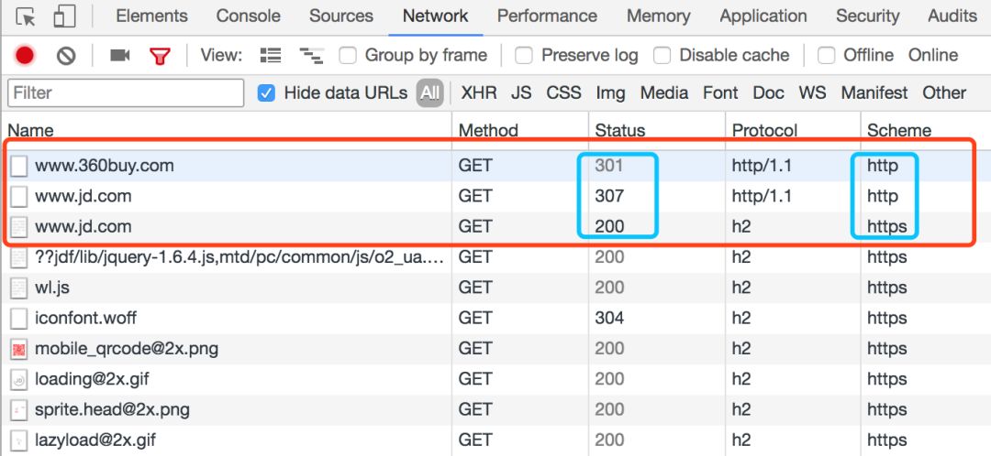Click into the Filter text field
This screenshot has height=456, width=991.
(x=126, y=93)
